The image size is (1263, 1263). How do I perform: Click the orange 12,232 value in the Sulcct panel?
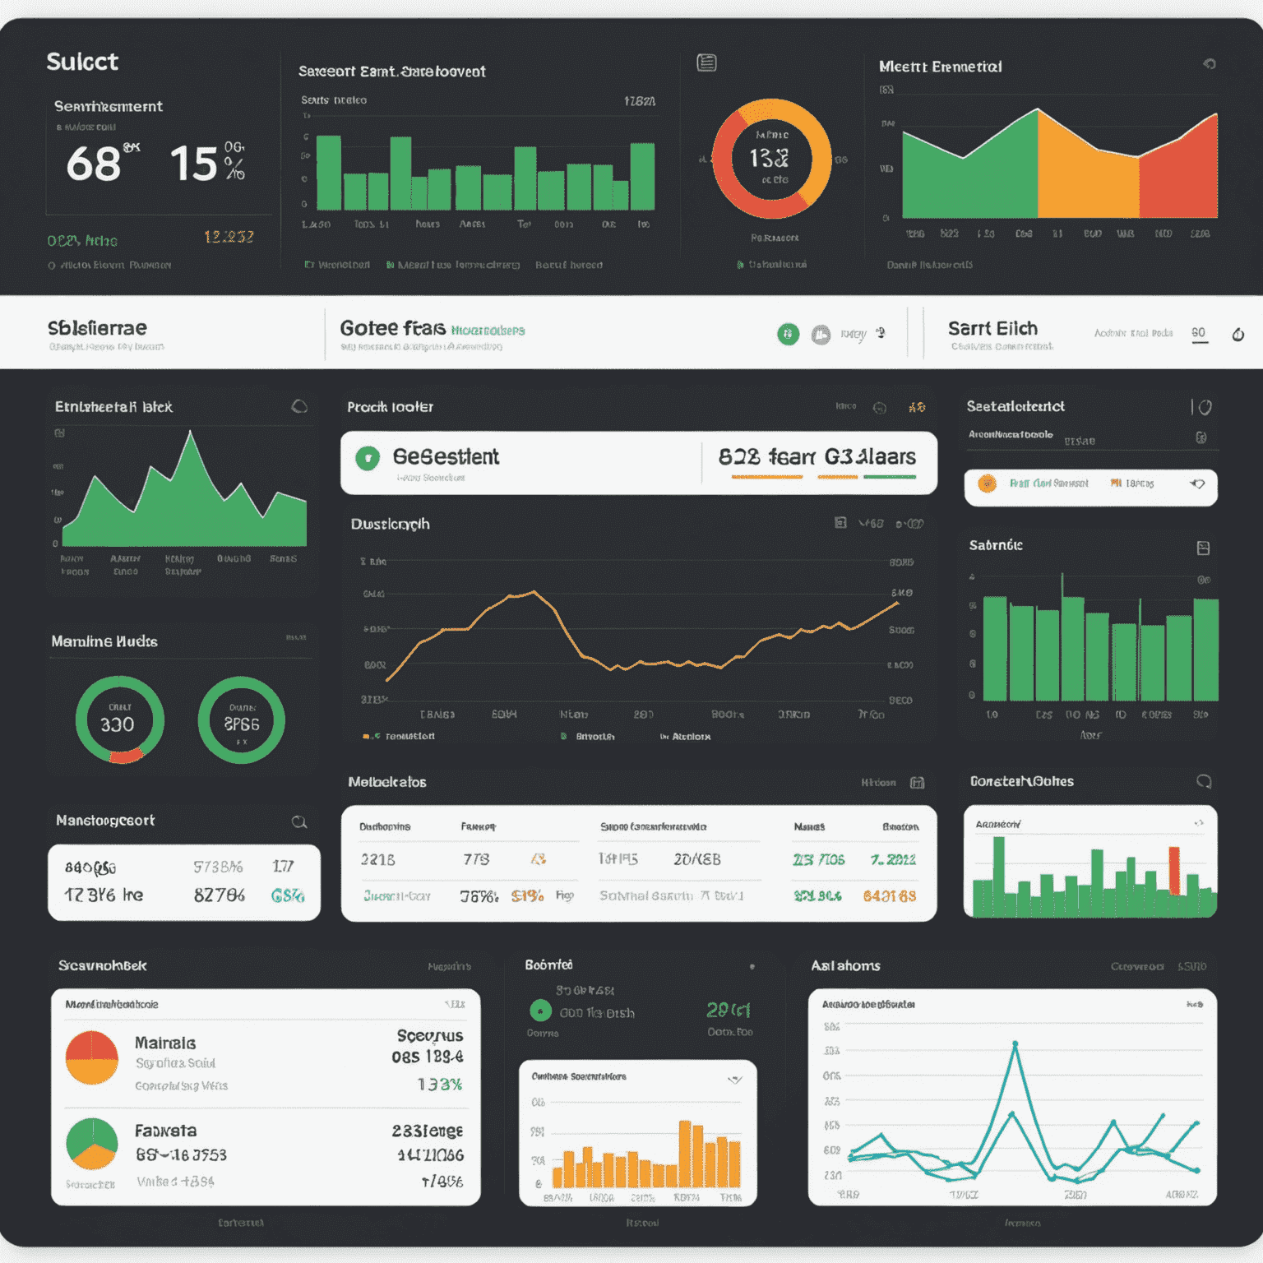click(x=229, y=237)
